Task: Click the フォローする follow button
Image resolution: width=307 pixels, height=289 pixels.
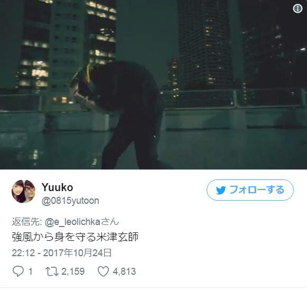Action: [250, 190]
